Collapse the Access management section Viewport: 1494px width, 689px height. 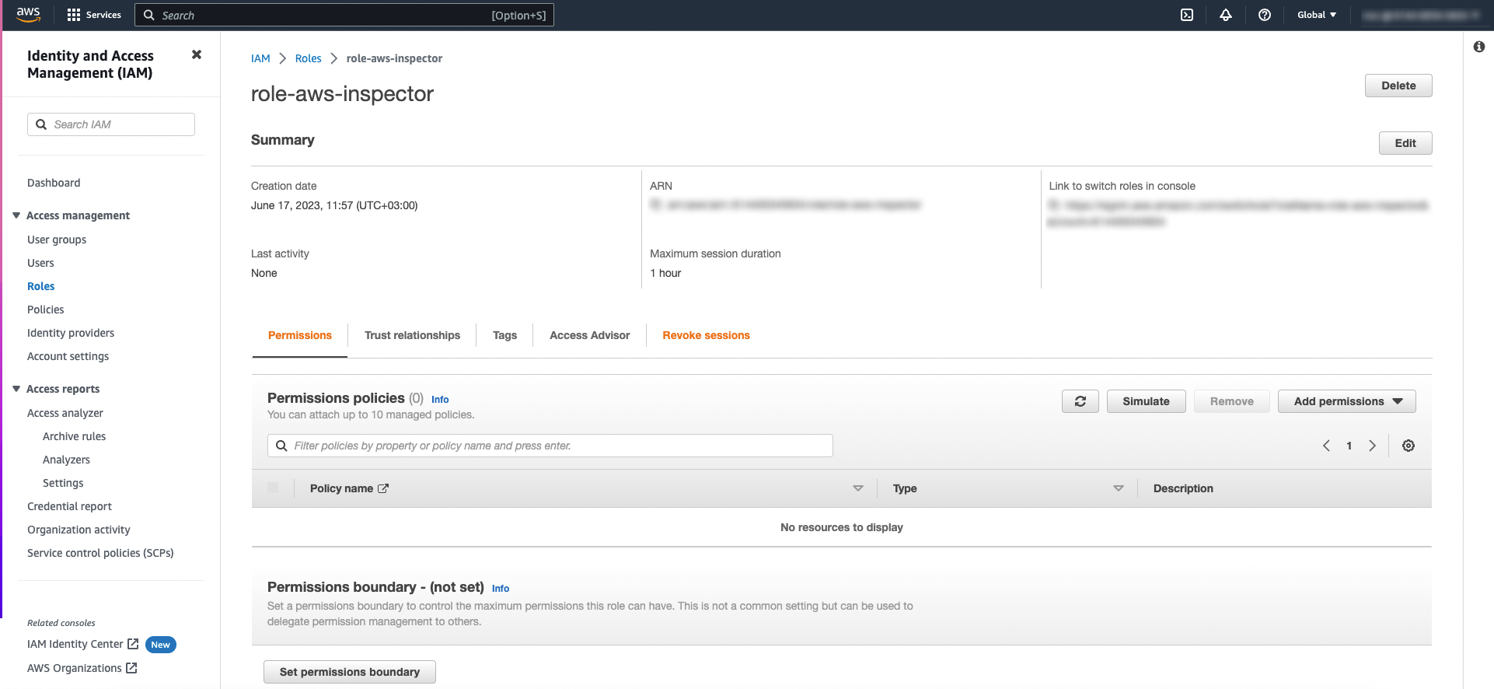point(16,215)
